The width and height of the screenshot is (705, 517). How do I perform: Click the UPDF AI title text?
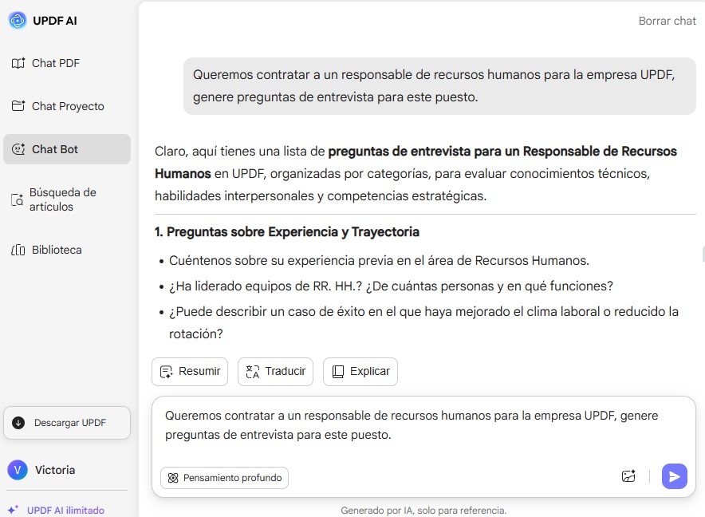(x=55, y=21)
